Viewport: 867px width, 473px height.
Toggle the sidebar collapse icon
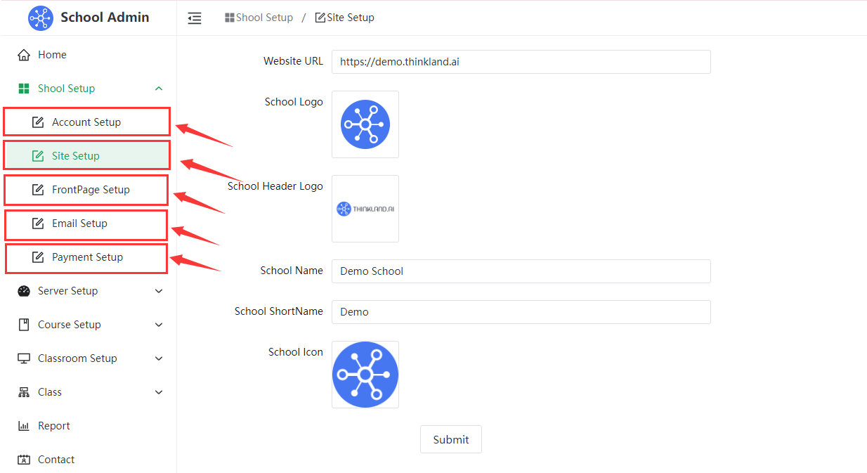point(195,18)
